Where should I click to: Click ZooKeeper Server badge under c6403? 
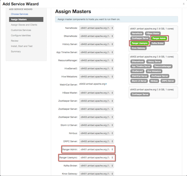coord(140,94)
